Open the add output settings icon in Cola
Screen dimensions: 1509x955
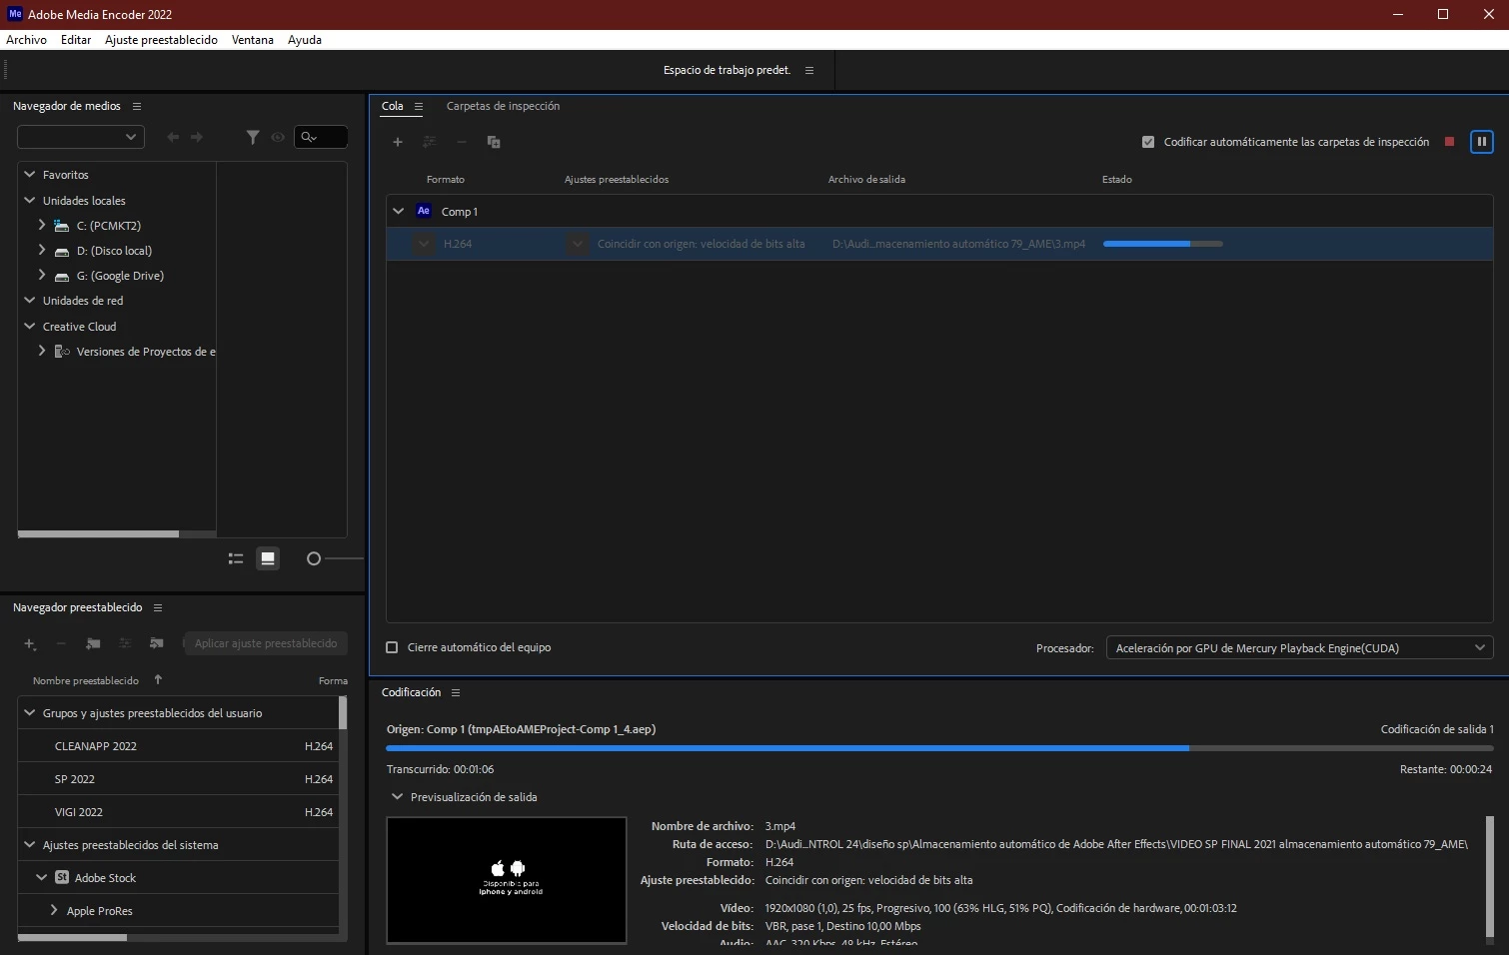[x=430, y=142]
